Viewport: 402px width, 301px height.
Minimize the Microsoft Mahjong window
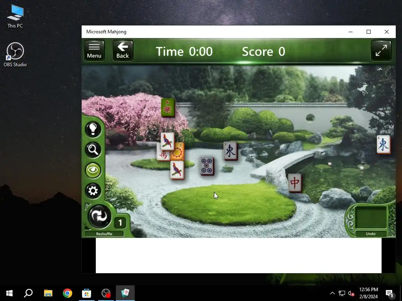351,32
